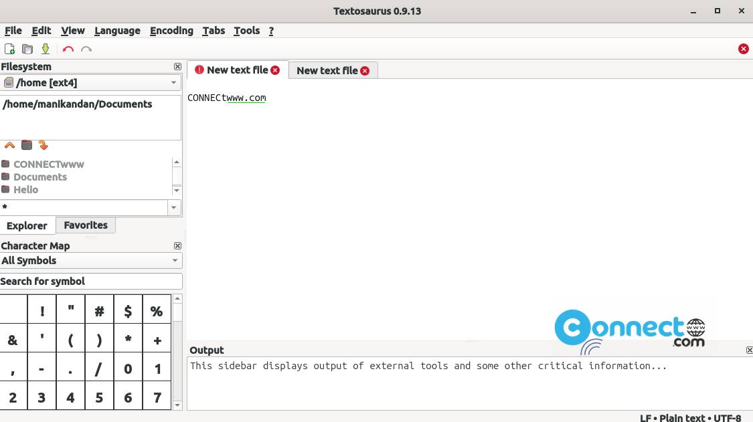Expand the /home [ext4] drive dropdown

pyautogui.click(x=173, y=82)
